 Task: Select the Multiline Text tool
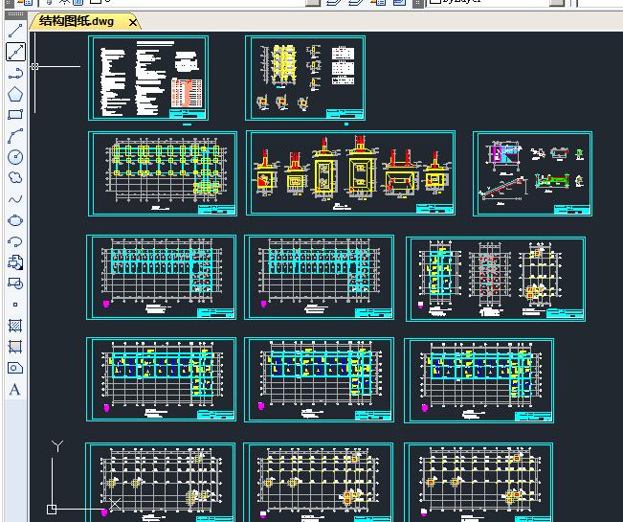tap(15, 389)
